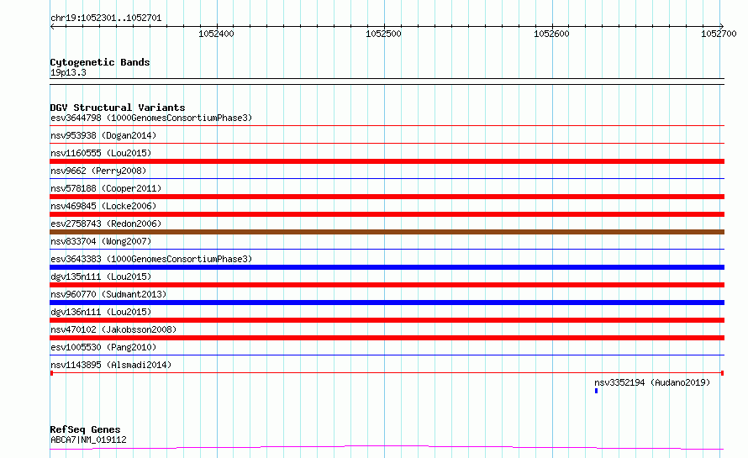Image resolution: width=748 pixels, height=458 pixels.
Task: Open variant nsv578188 (Cooper2011)
Action: [x=106, y=188]
